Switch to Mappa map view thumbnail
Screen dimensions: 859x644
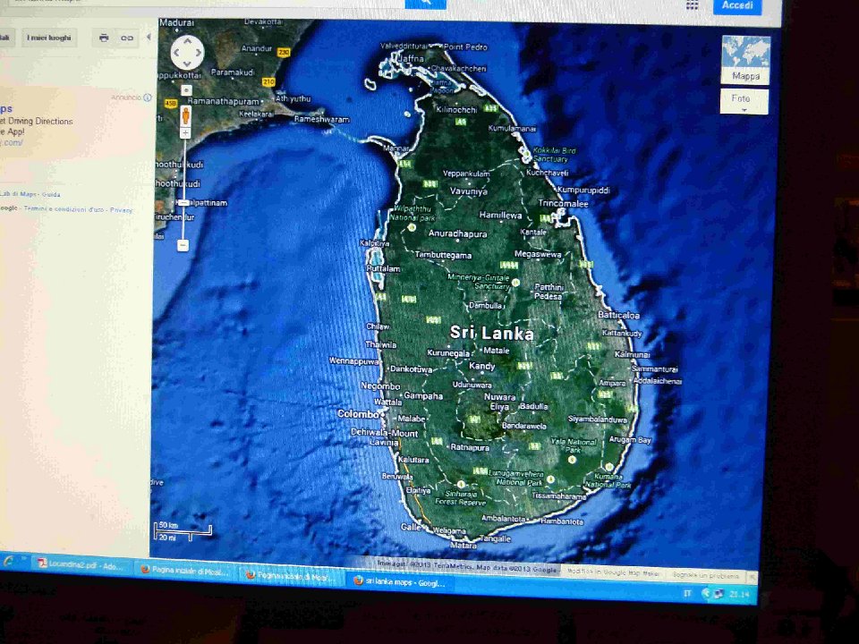pos(745,60)
